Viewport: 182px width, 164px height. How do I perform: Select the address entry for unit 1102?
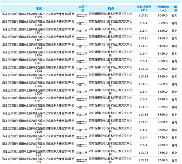pos(38,38)
